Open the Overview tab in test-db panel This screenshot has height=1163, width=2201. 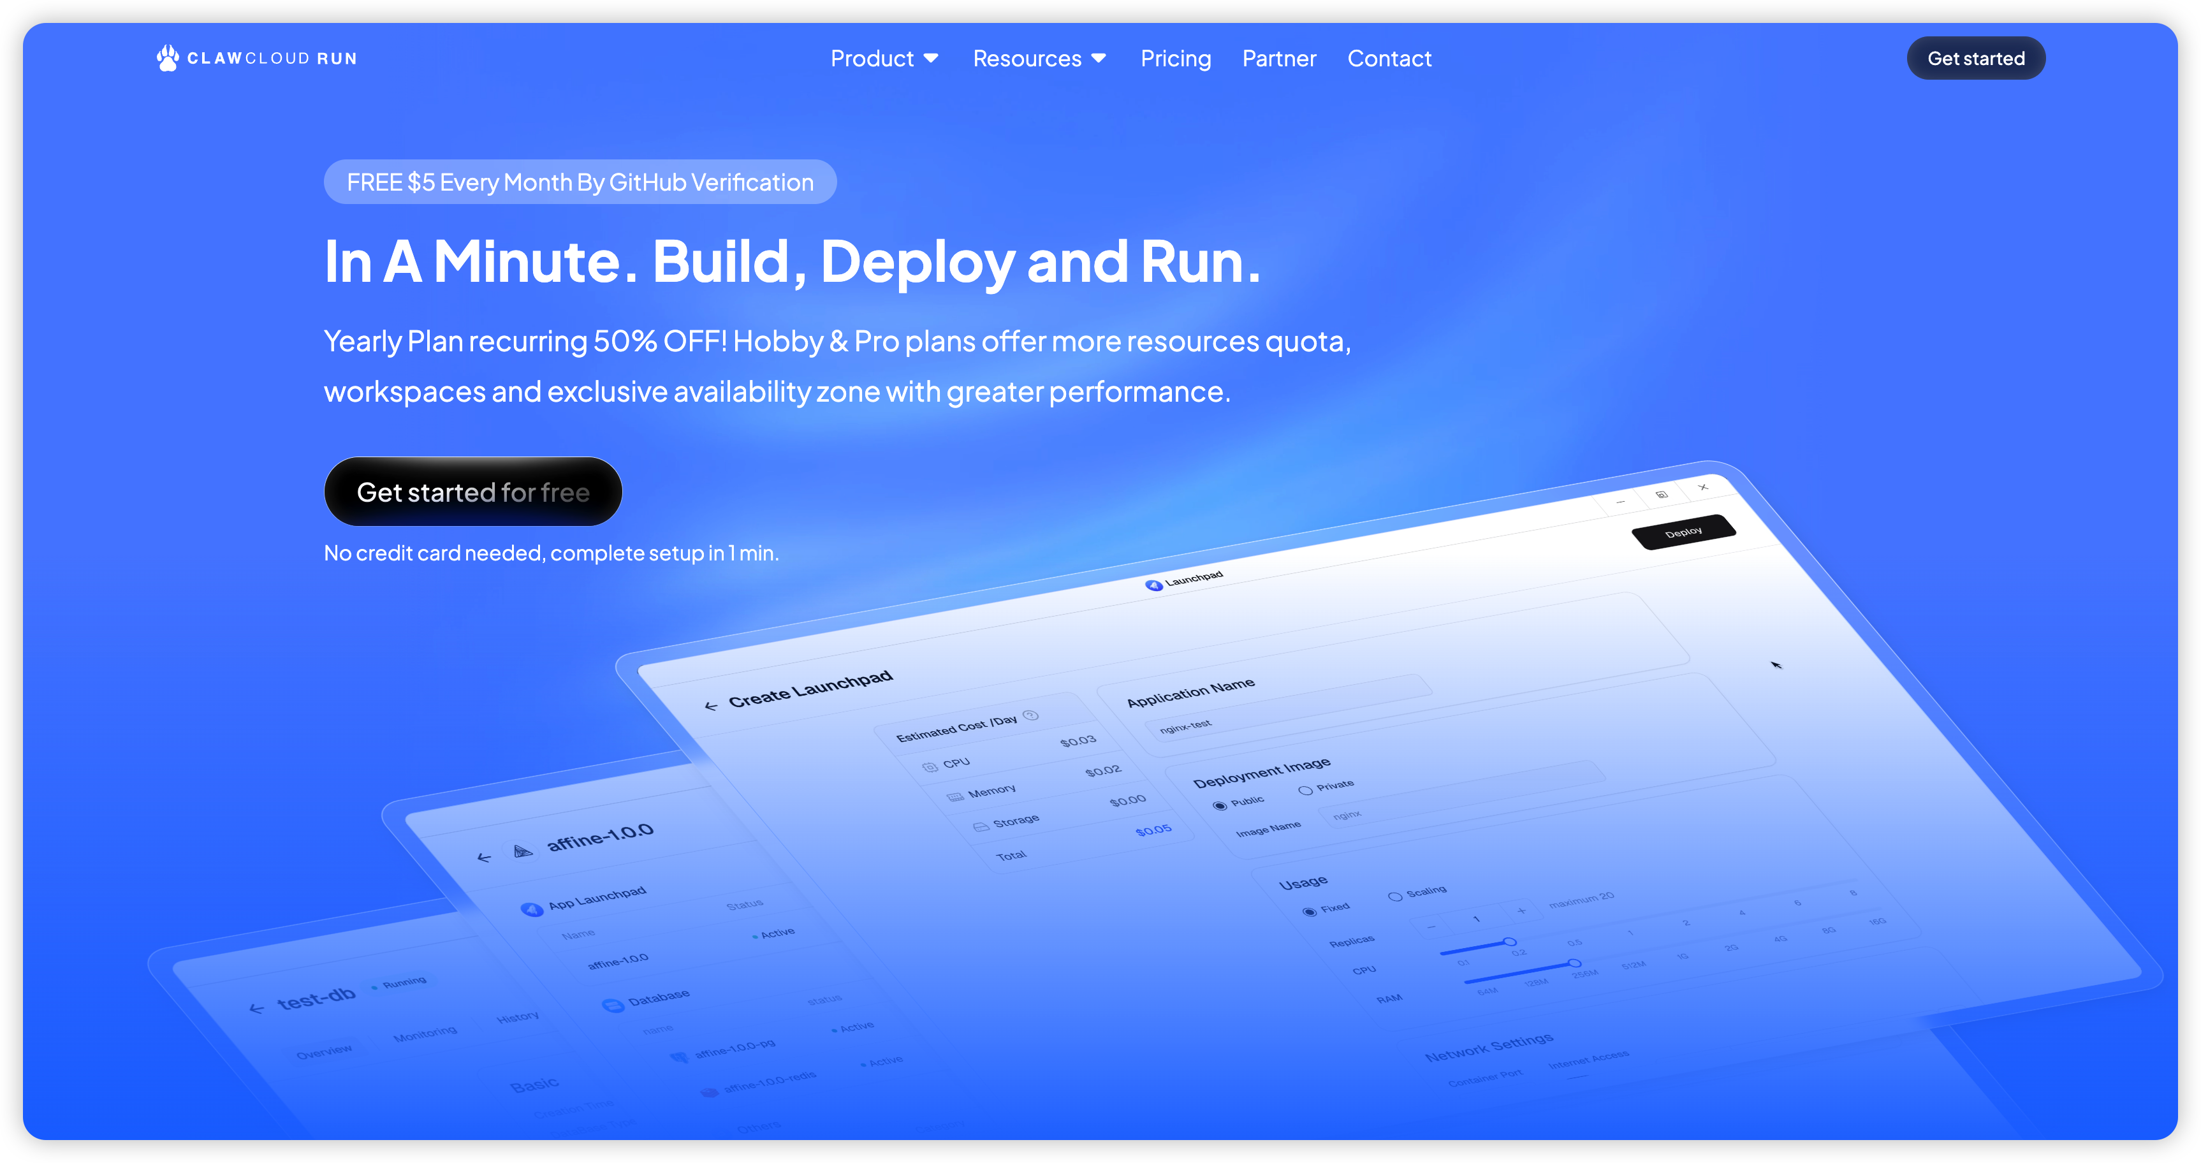[x=324, y=1051]
